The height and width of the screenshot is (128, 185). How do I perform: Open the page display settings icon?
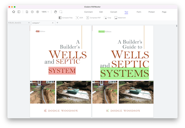27,12
